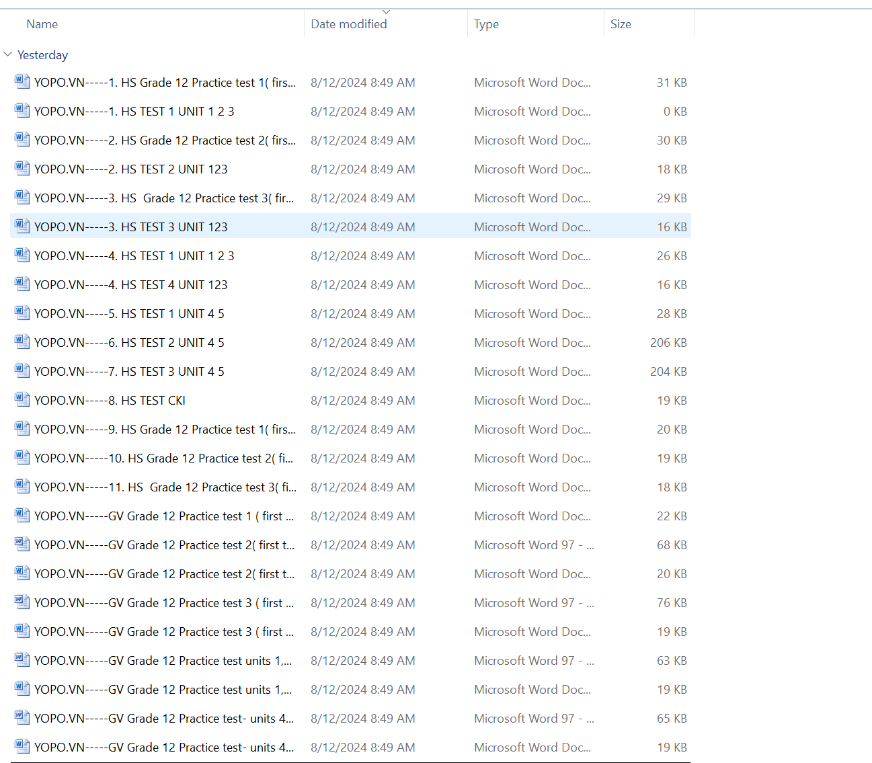Screen dimensions: 872x763
Task: Click Word icon beside '5. HS TEST 1 UNIT 4 5'
Action: (x=22, y=313)
